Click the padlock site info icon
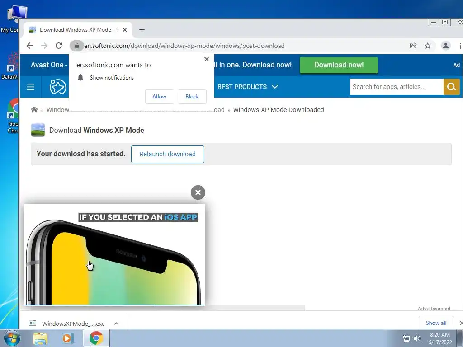The width and height of the screenshot is (463, 347). tap(77, 46)
